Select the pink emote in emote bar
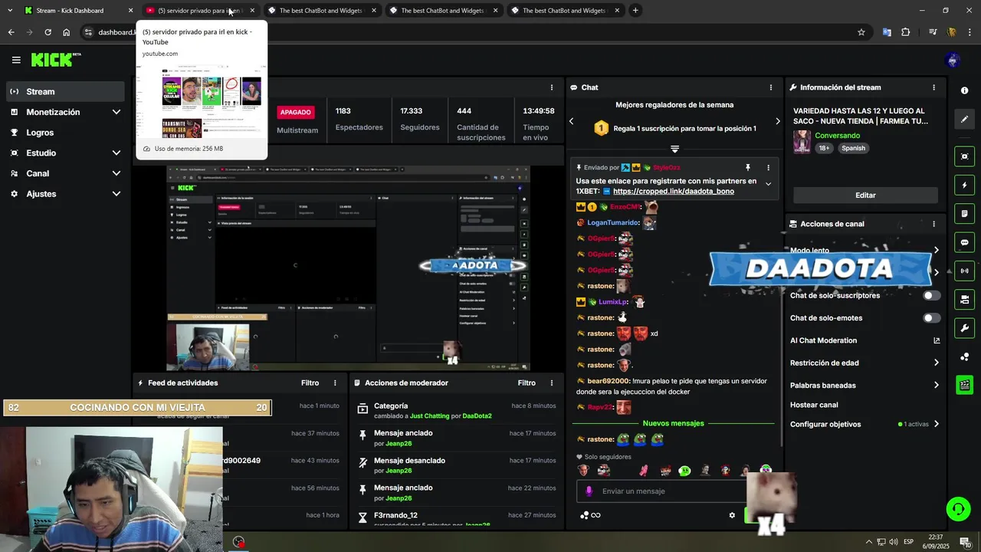981x552 pixels. pos(645,471)
